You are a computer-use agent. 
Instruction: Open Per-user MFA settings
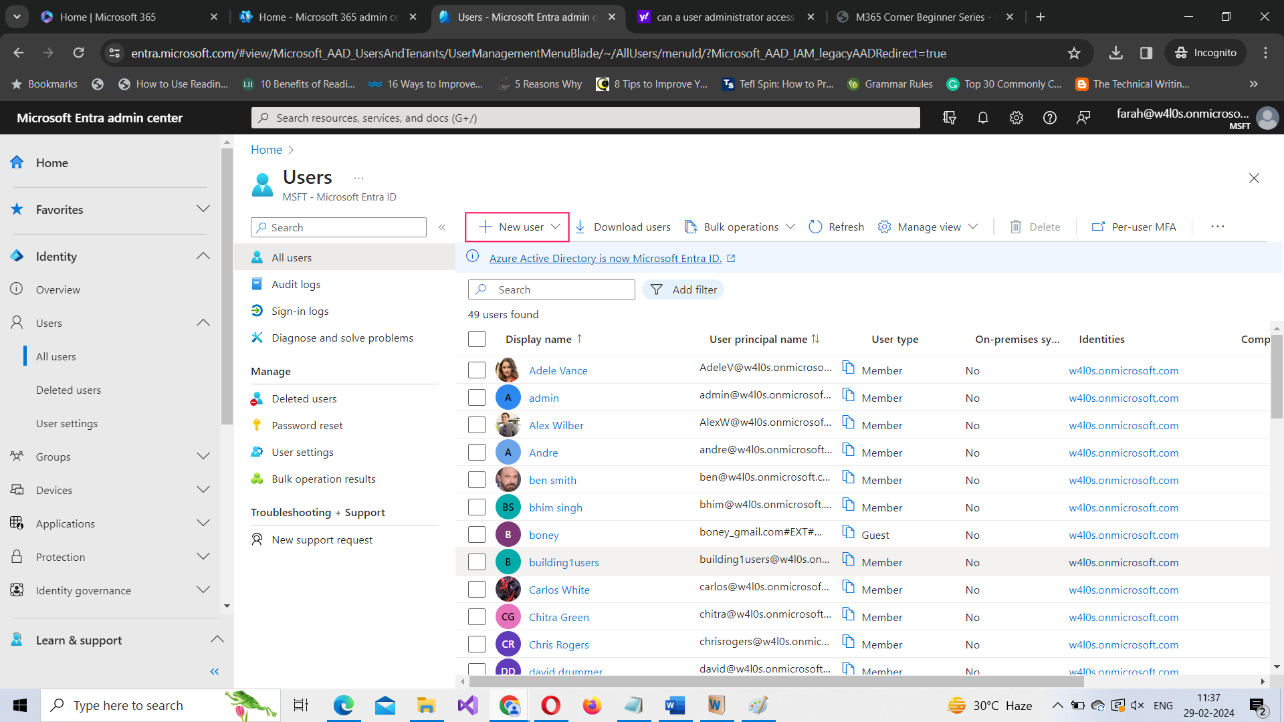point(1134,227)
